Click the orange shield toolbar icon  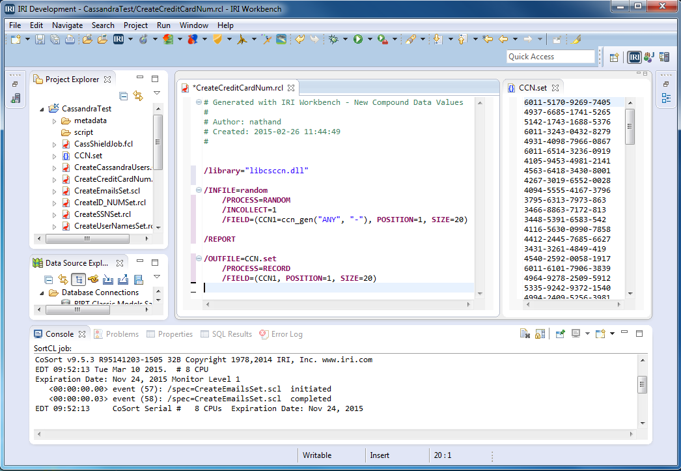tap(217, 40)
